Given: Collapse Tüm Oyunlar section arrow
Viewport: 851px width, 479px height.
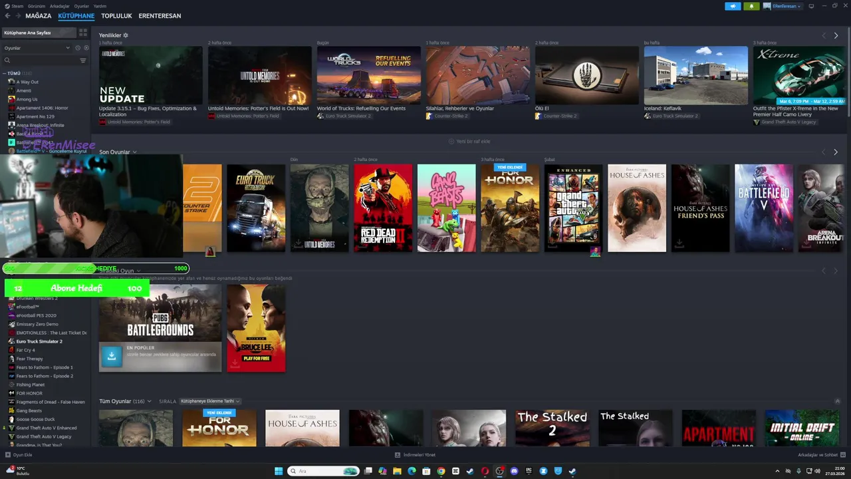Looking at the screenshot, I should point(838,401).
